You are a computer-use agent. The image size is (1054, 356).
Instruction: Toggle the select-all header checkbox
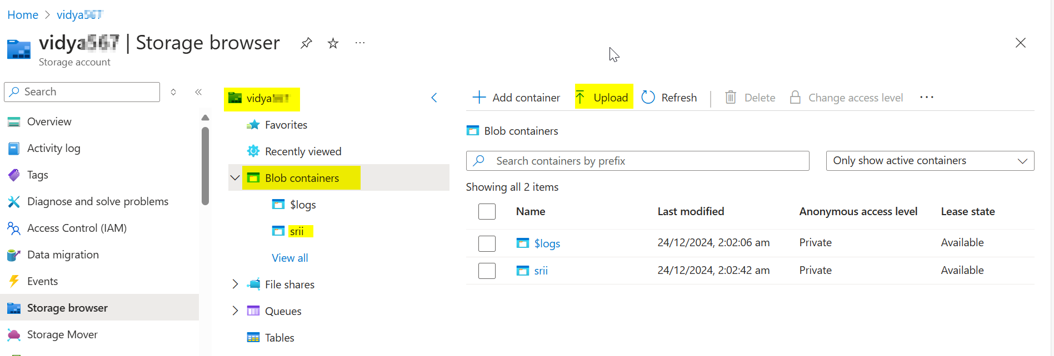[x=487, y=211]
